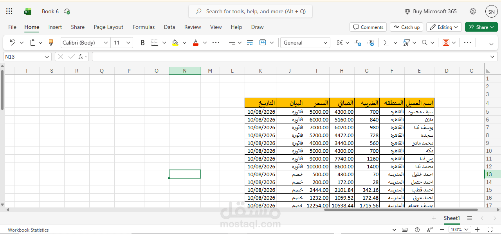Switch to the Review tab

[x=193, y=27]
